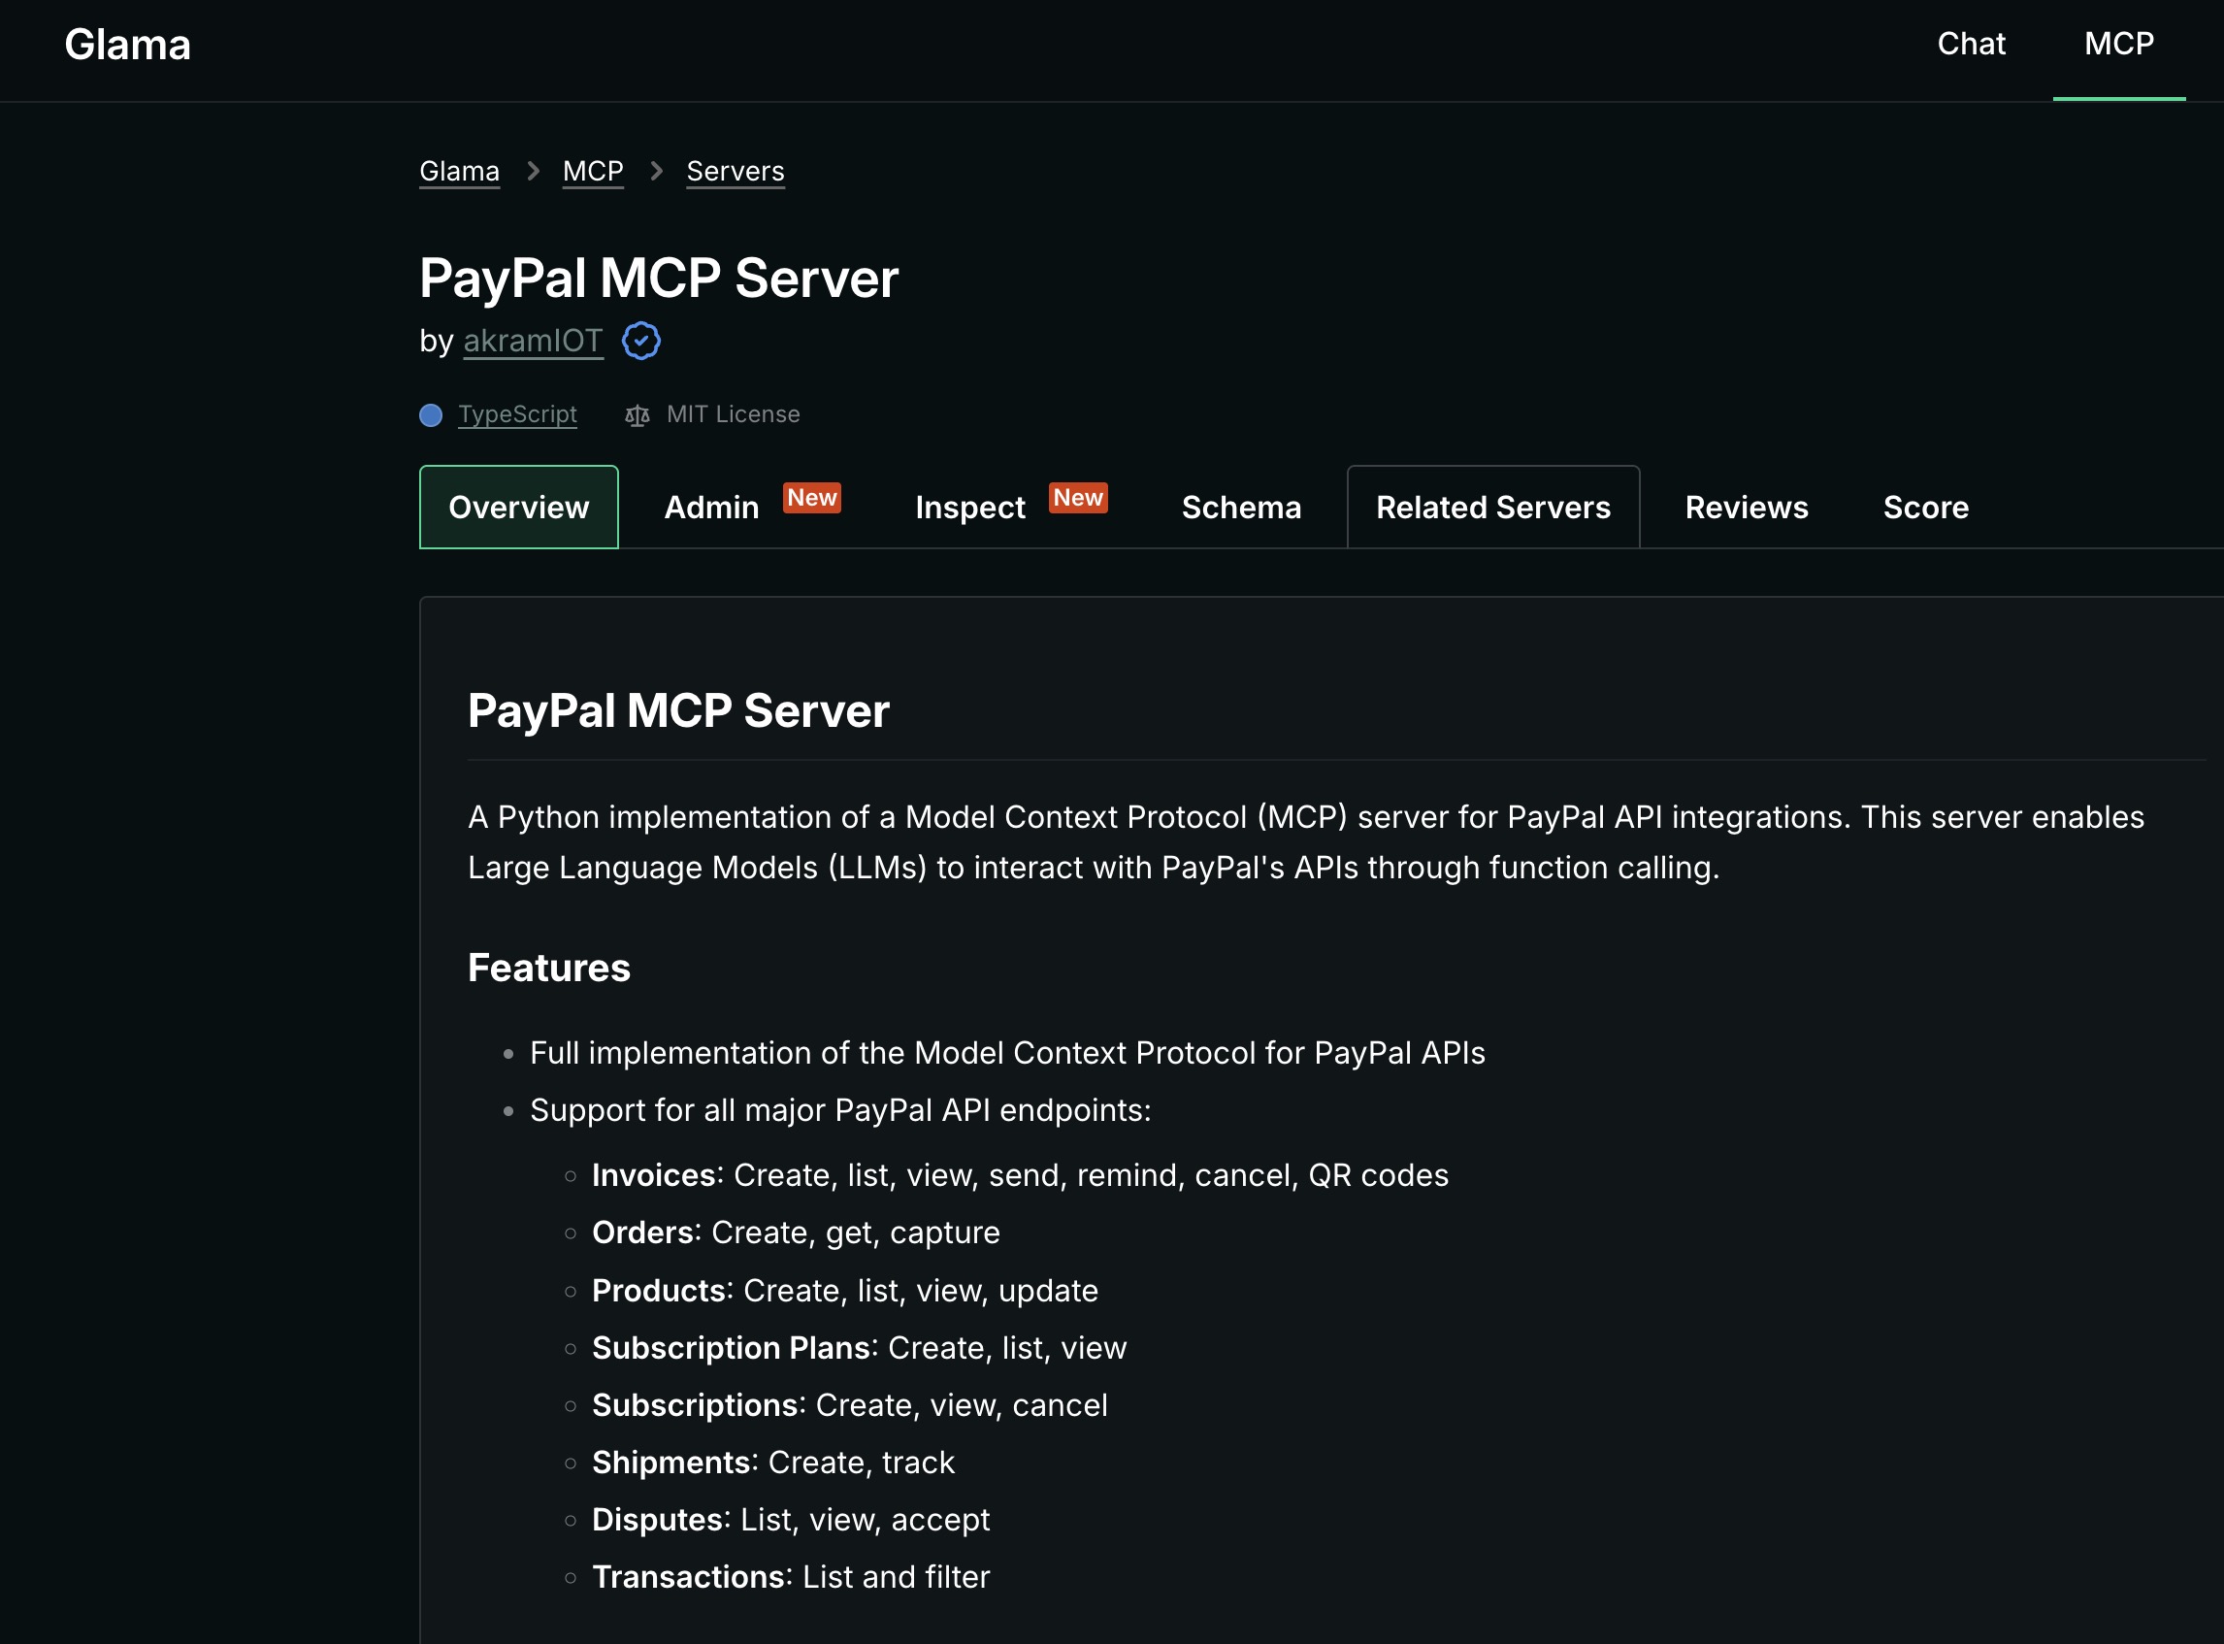Switch to the Reviews tab
The width and height of the screenshot is (2224, 1644).
pos(1746,507)
